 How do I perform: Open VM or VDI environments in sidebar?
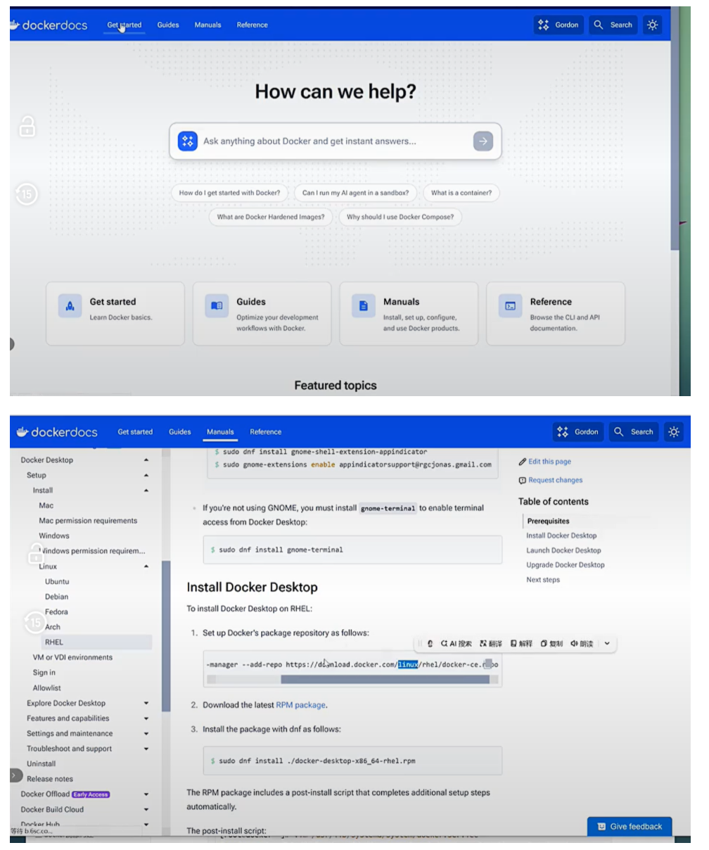(72, 657)
